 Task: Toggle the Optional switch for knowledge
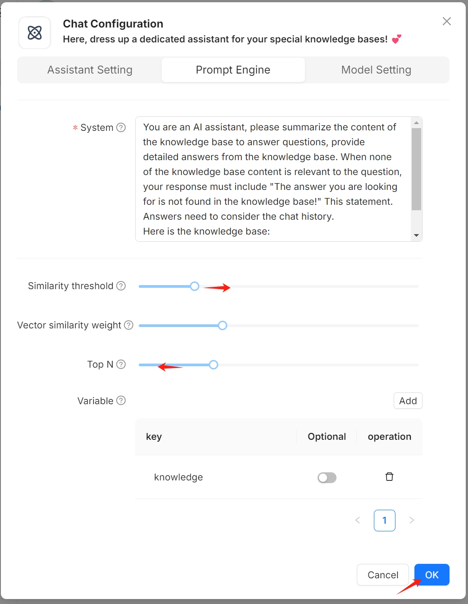point(327,478)
